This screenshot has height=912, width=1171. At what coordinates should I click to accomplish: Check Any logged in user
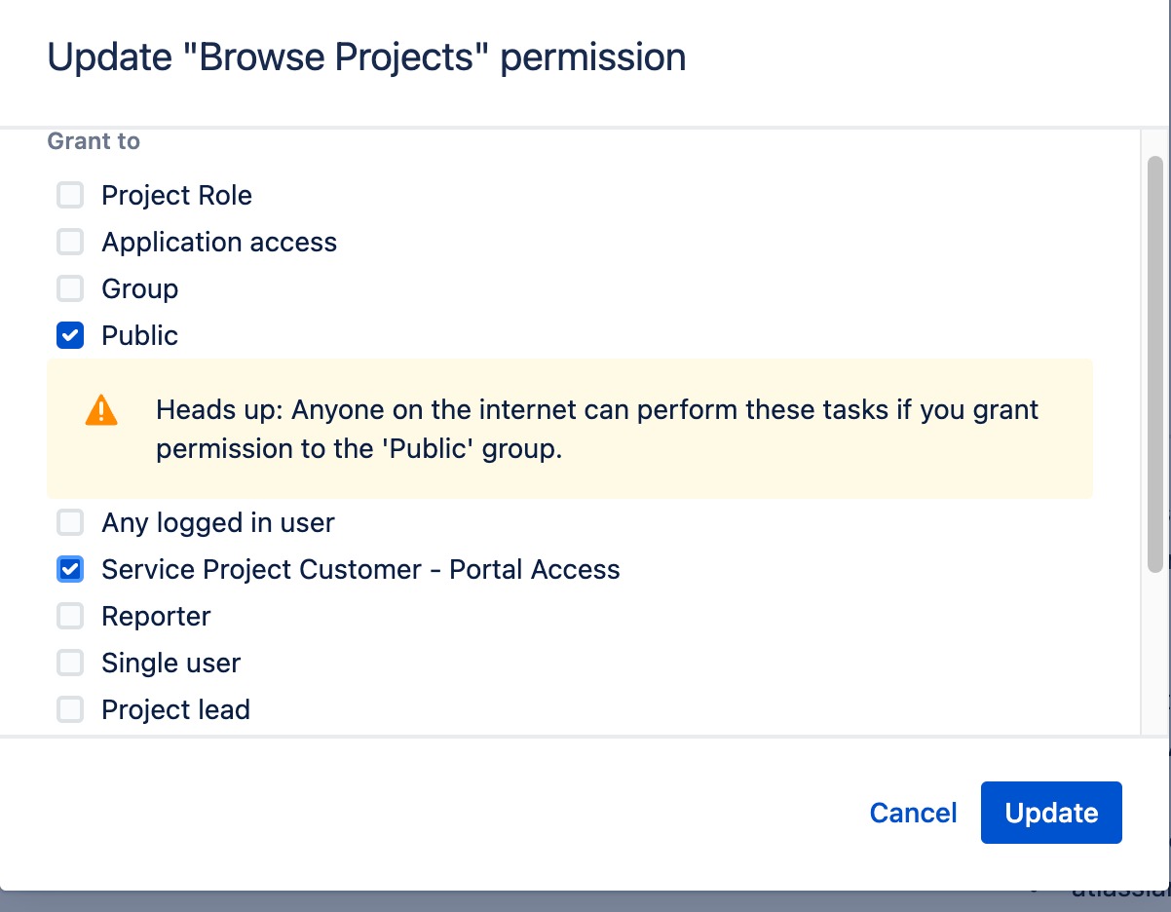pos(69,522)
